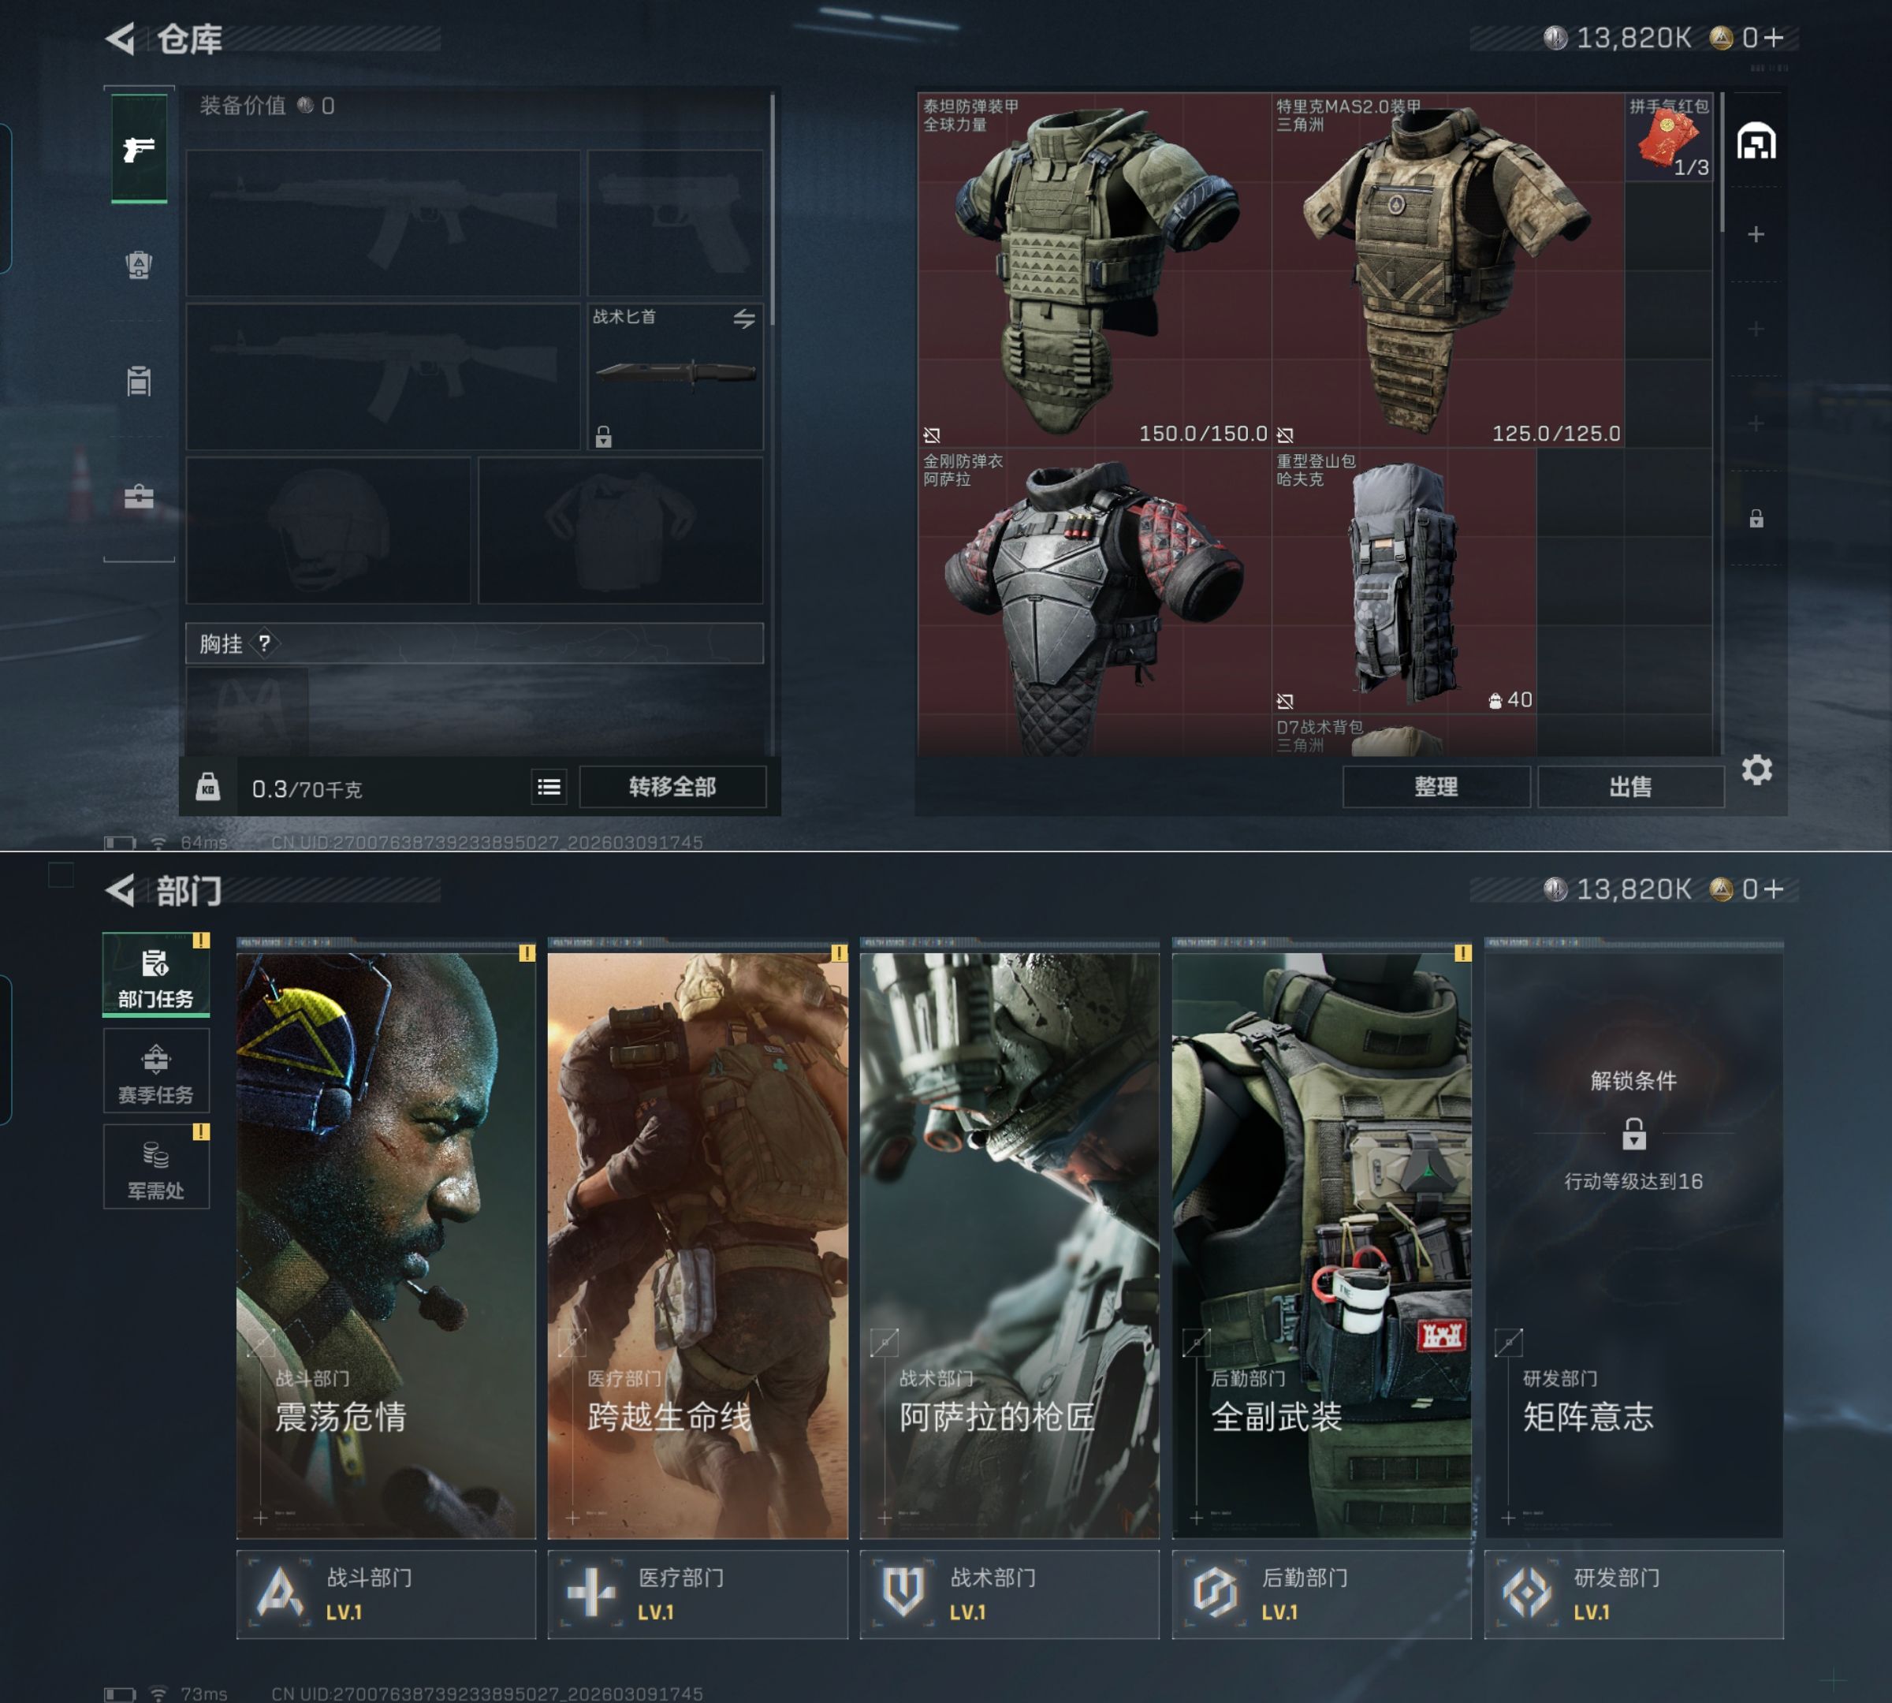This screenshot has width=1892, height=1703.
Task: Add gold currency via plus sign
Action: point(1773,37)
